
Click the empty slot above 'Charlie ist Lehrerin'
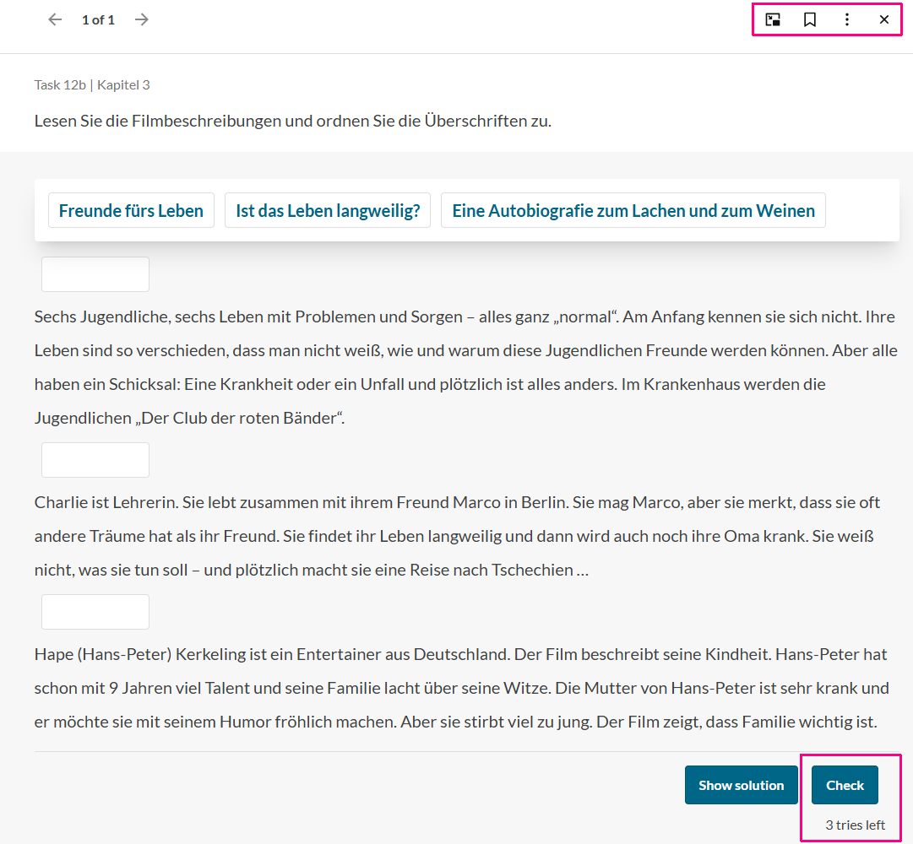coord(95,460)
